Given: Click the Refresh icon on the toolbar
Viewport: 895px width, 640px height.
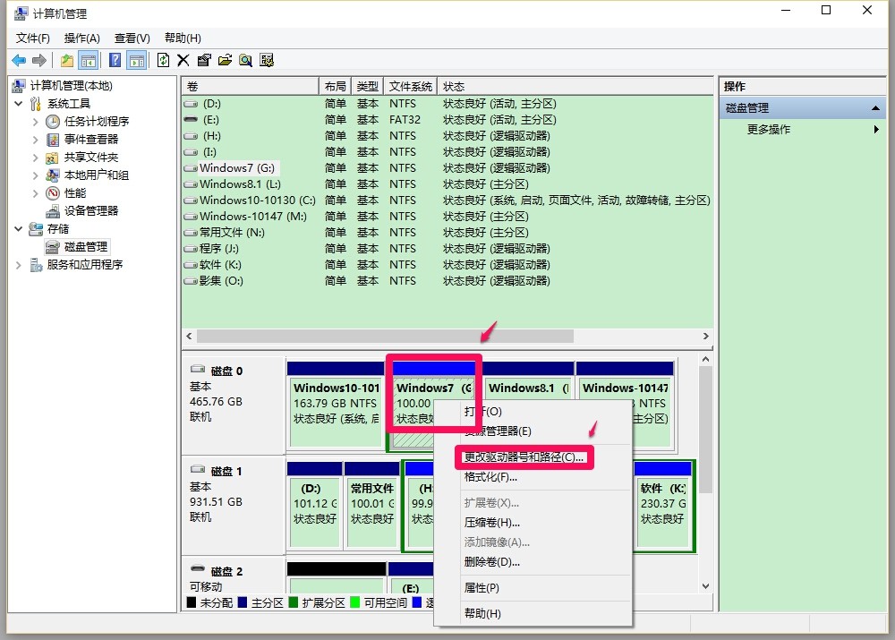Looking at the screenshot, I should [164, 60].
